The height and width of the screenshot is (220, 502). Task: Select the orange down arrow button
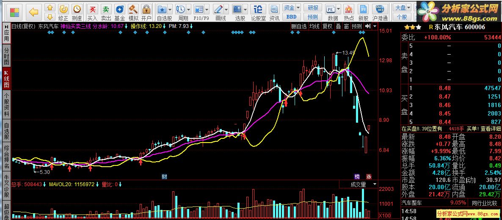point(50,16)
